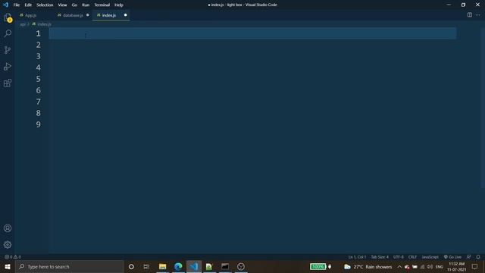
Task: Open the taskbar clock showing 11:32 AM
Action: coord(456,266)
